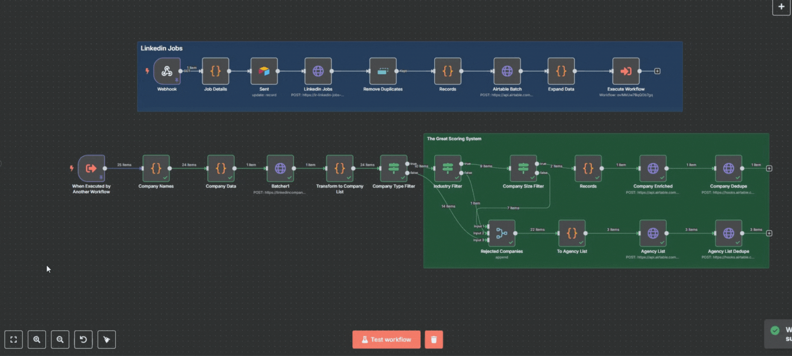The width and height of the screenshot is (792, 356).
Task: Fit workflow to view
Action: (x=14, y=340)
